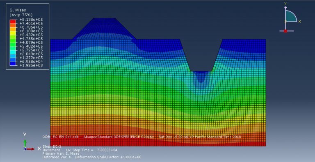
Task: Click legend value +6.108e+05
Action: pyautogui.click(x=31, y=31)
